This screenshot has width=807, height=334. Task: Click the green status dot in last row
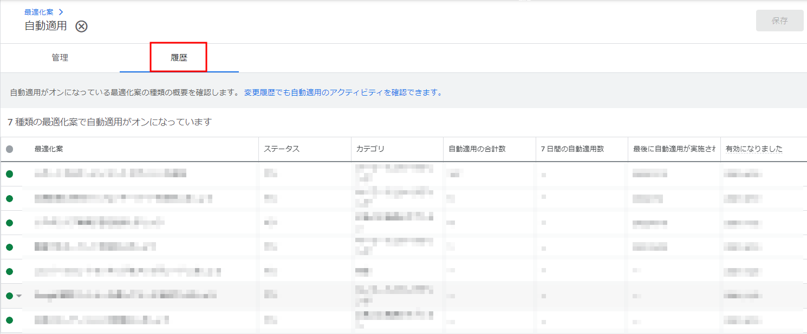tap(10, 320)
